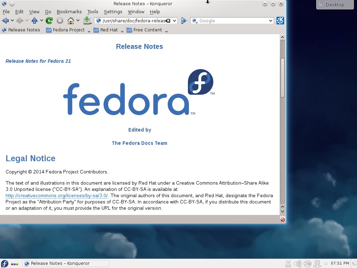This screenshot has height=268, width=357.
Task: Expand the Free Content bookmark arrow
Action: tap(166, 31)
